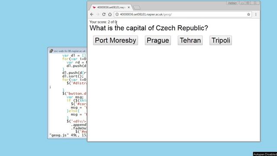The width and height of the screenshot is (277, 156).
Task: Click the geog.js status line in terminal
Action: pyautogui.click(x=68, y=135)
